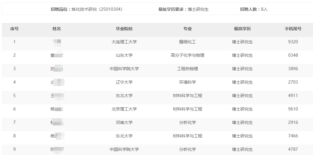Select the 山东大学 school cell
This screenshot has height=155, width=313.
[x=124, y=55]
